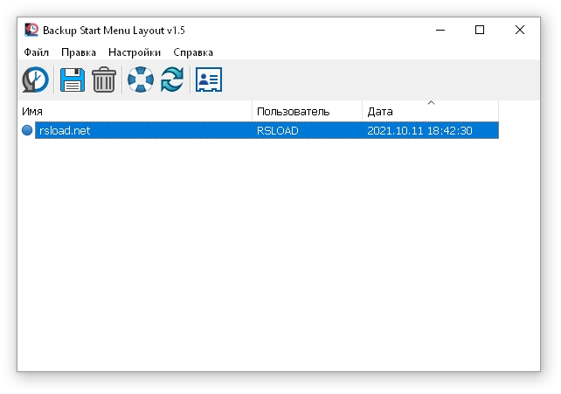
Task: Click the save backup floppy disk icon
Action: pyautogui.click(x=72, y=80)
